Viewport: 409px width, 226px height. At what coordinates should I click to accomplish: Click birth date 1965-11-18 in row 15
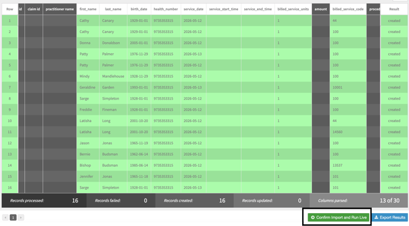pos(139,177)
